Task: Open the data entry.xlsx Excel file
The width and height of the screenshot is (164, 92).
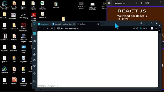Action: point(42,5)
